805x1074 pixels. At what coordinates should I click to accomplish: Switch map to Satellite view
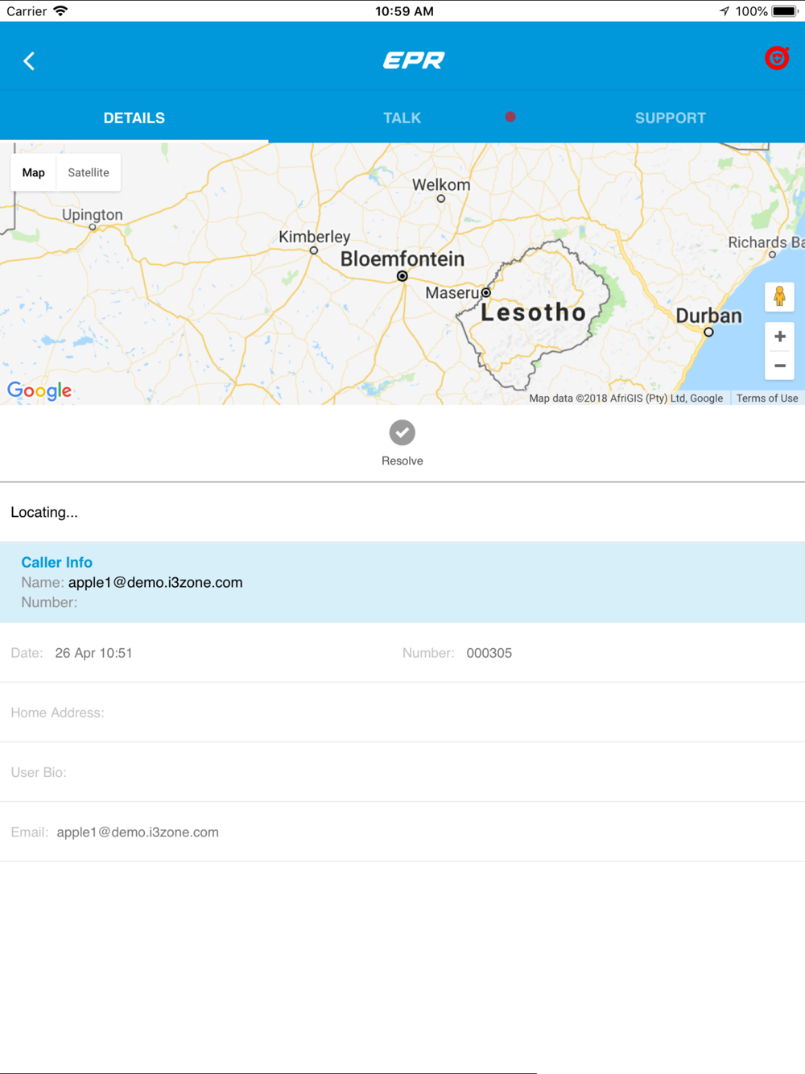pos(89,172)
